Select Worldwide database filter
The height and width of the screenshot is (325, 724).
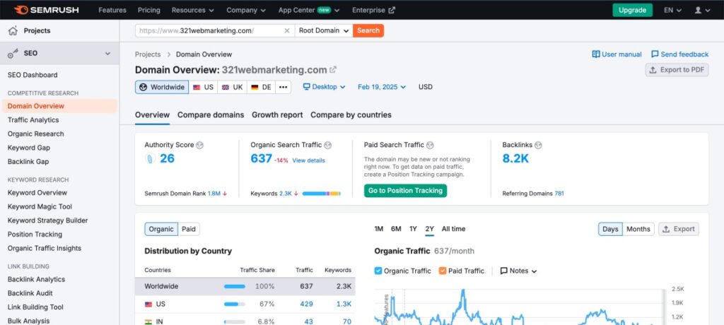click(x=162, y=87)
